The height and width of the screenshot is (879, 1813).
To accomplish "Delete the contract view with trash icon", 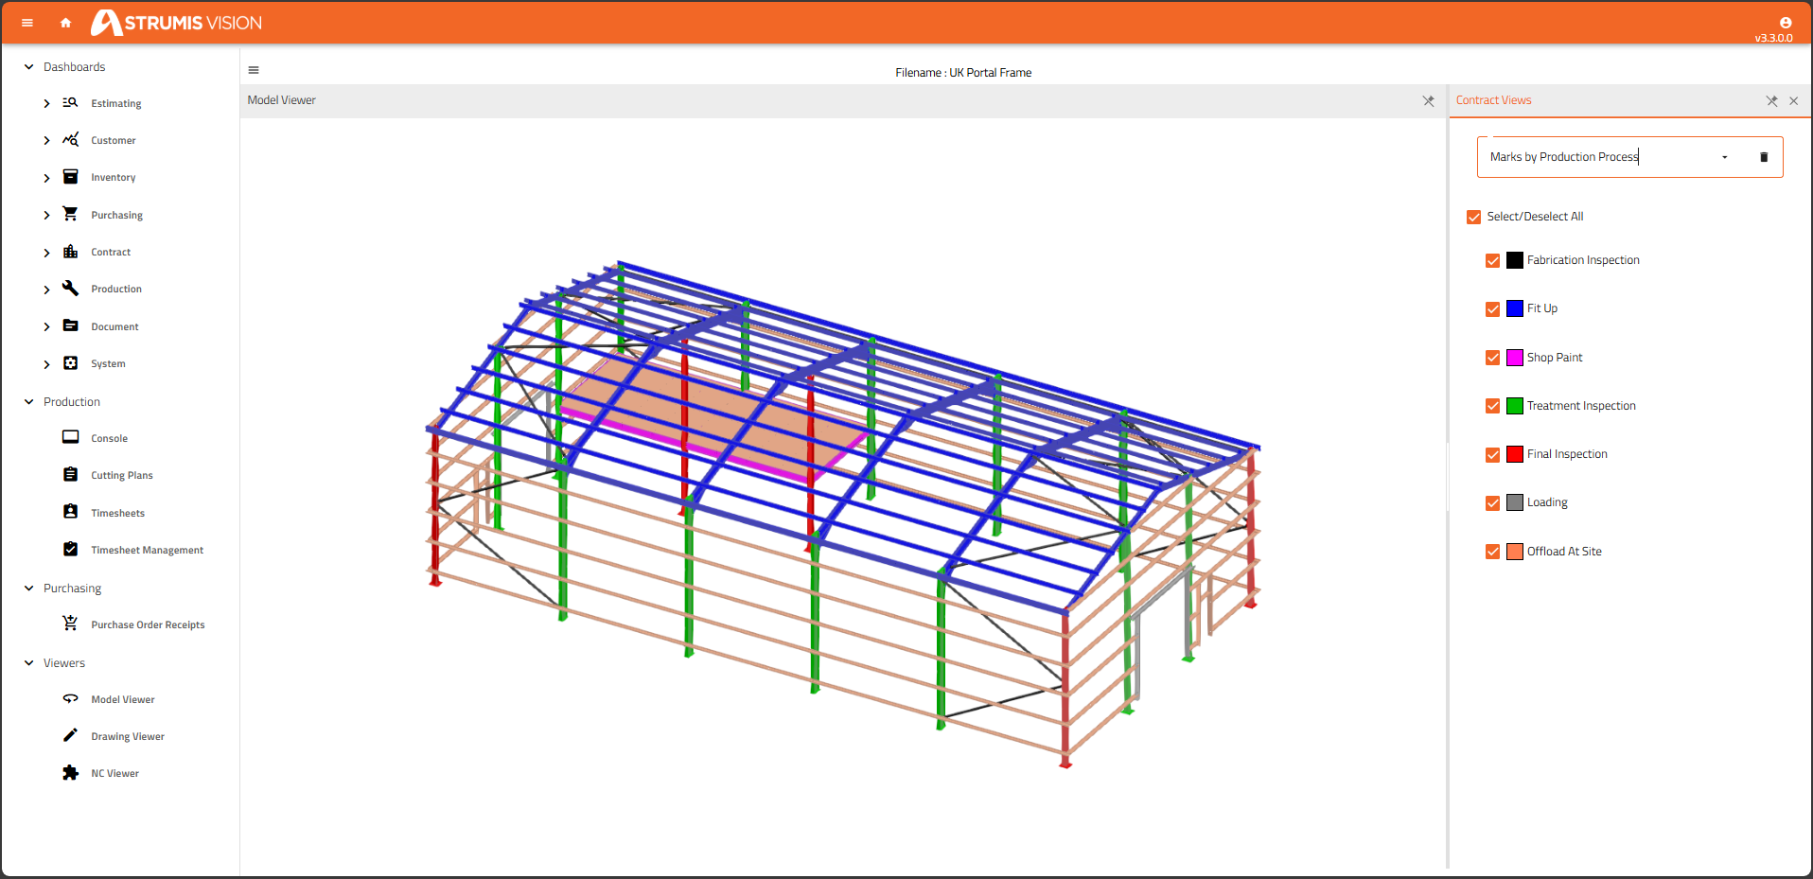I will (1764, 157).
